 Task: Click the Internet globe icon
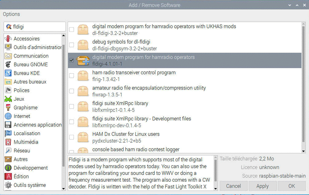(x=8, y=116)
